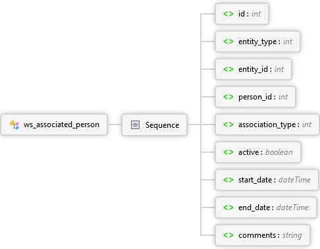Image resolution: width=320 pixels, height=249 pixels.
Task: Click the element icon beside person_id
Action: coord(228,97)
